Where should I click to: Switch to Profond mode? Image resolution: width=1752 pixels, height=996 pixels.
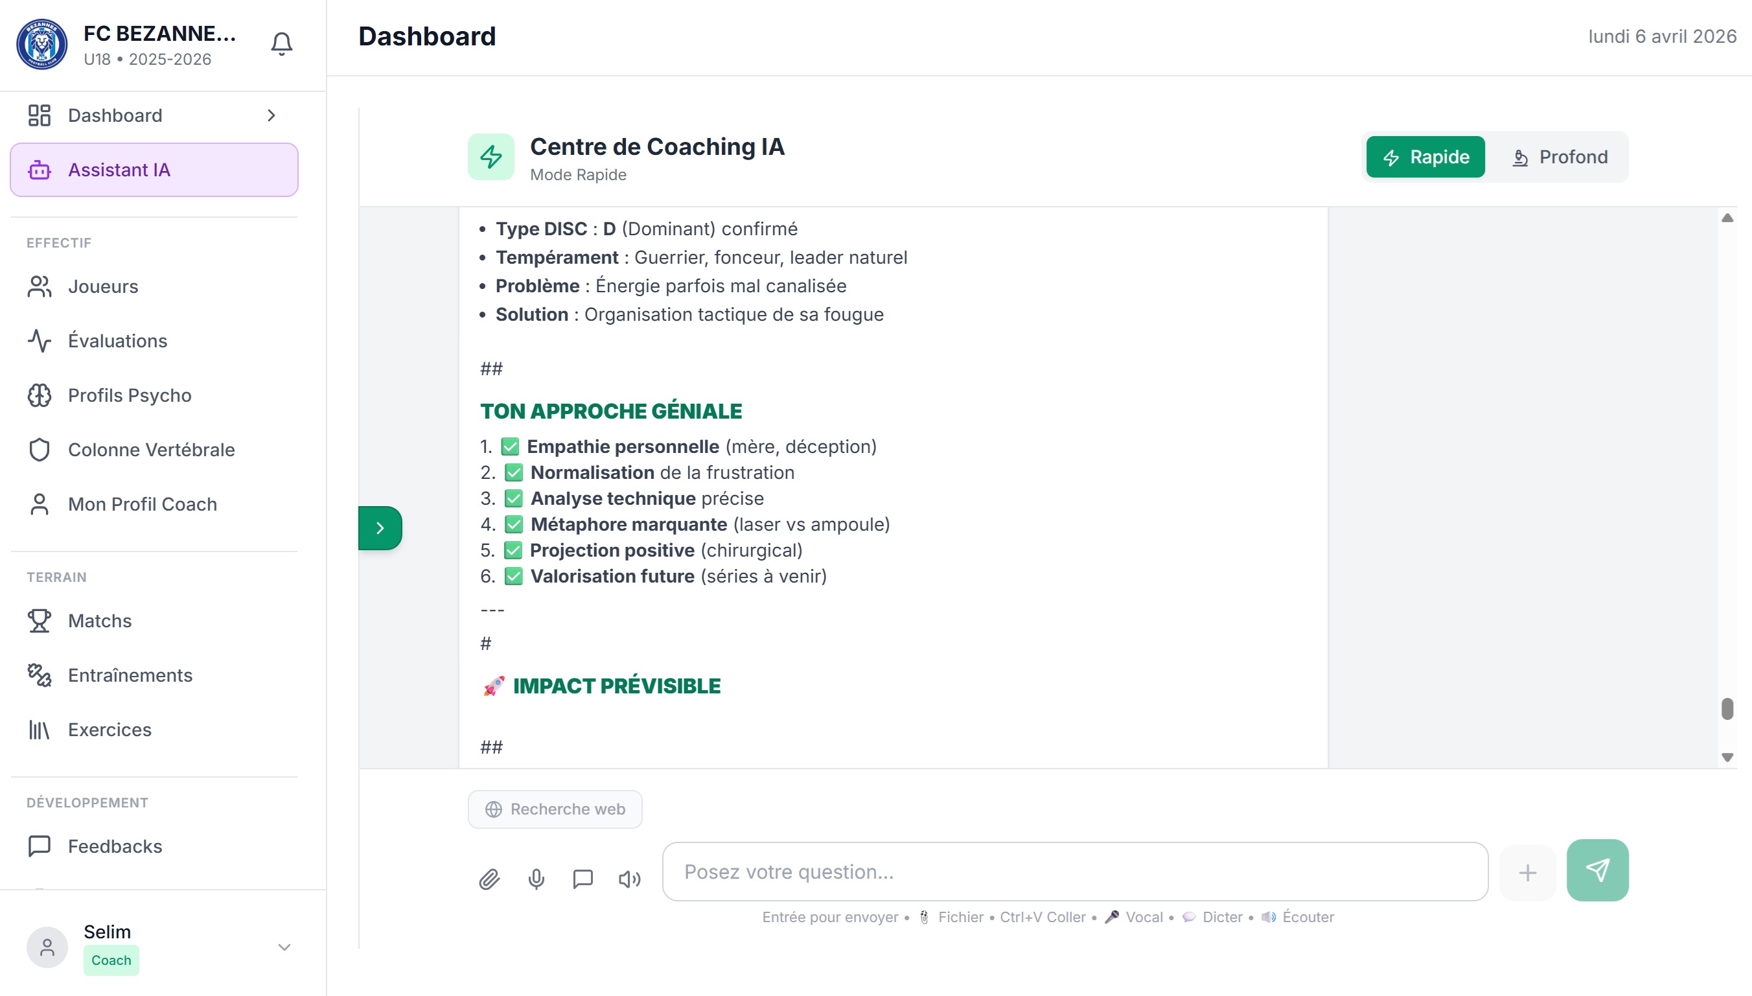[x=1559, y=157]
